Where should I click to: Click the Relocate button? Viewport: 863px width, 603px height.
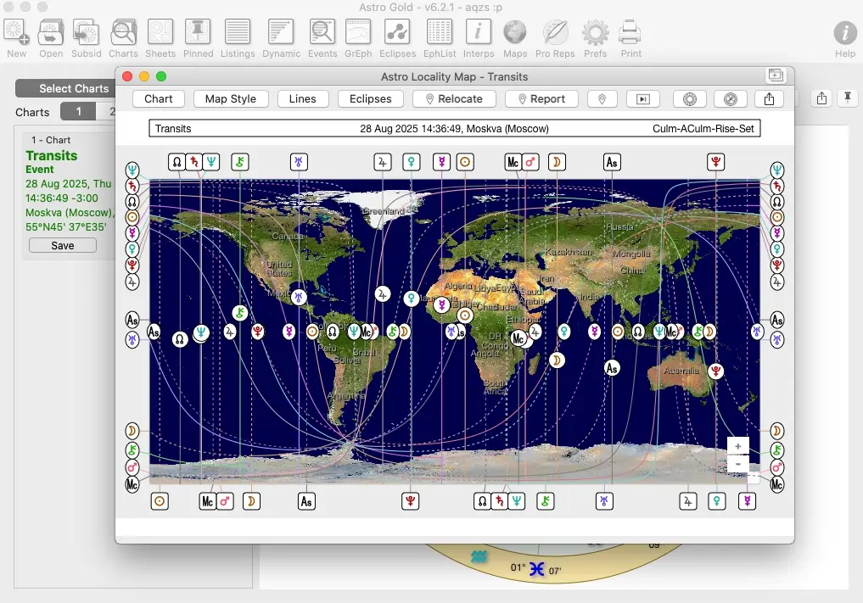point(455,99)
